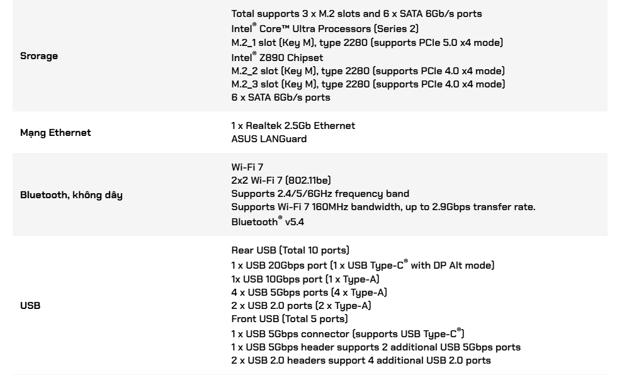
Task: Click the Intel Z890 Chipset text
Action: point(277,57)
